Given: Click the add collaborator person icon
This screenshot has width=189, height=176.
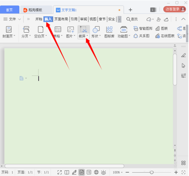Looking at the screenshot, I should [158, 19].
